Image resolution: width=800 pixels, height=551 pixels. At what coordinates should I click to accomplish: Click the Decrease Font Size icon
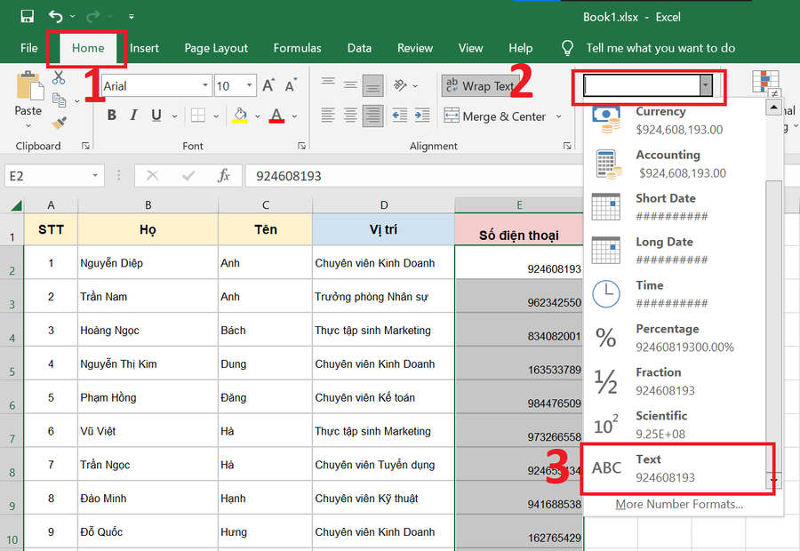pos(291,85)
